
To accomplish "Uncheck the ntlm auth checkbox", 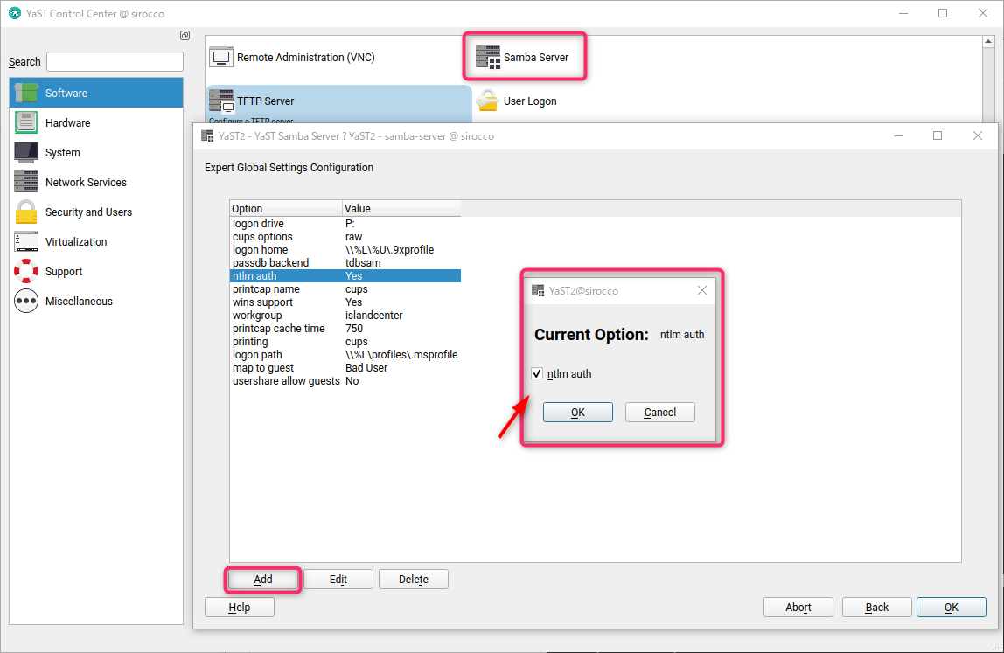I will pyautogui.click(x=537, y=373).
